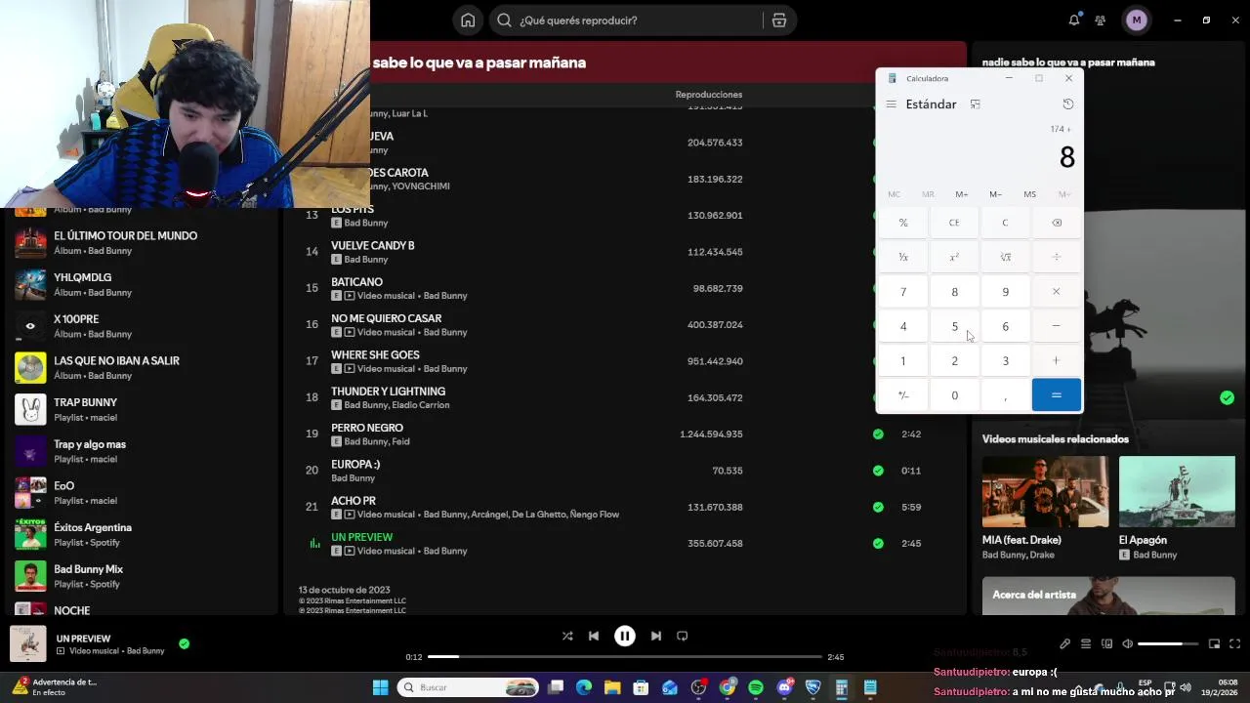Open MIA (feat. Drake) video thumbnail
The width and height of the screenshot is (1250, 703).
(1045, 492)
